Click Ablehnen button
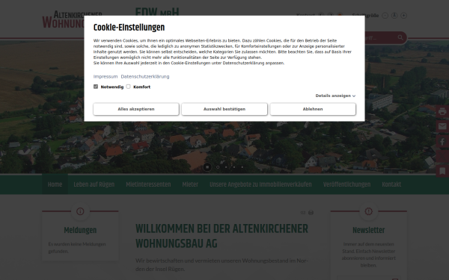Screen dimensions: 449x280 tap(313, 109)
